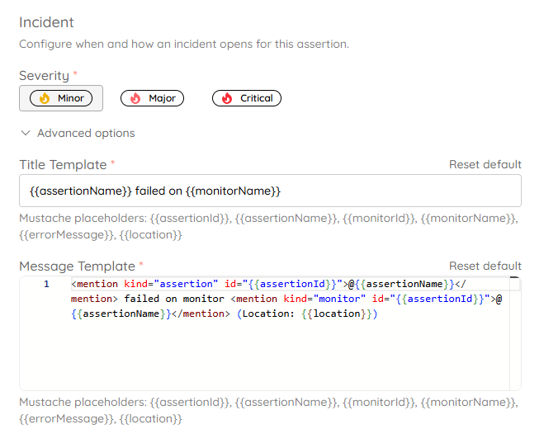Image resolution: width=544 pixels, height=434 pixels.
Task: Click the orange-red flame icon on Major
Action: [x=135, y=98]
